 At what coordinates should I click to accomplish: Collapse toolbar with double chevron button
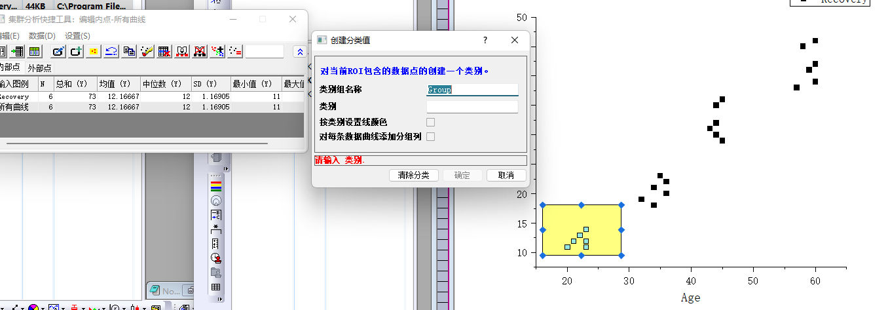tap(299, 52)
